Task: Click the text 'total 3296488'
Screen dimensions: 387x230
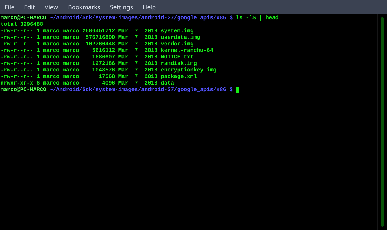Action: pos(22,24)
